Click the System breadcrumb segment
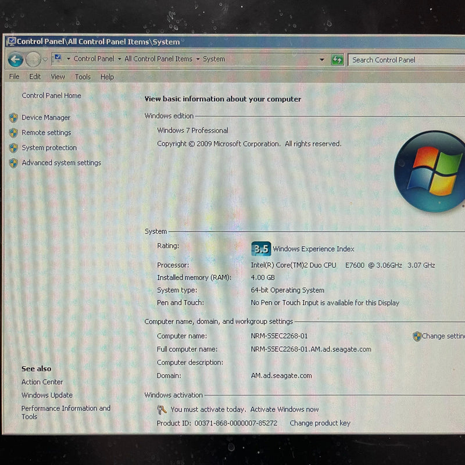465x465 pixels. [x=214, y=59]
